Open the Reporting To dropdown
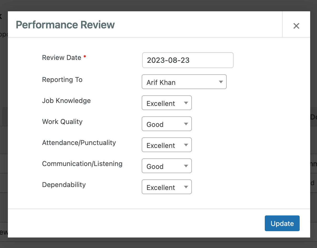This screenshot has height=248, width=317. [184, 82]
